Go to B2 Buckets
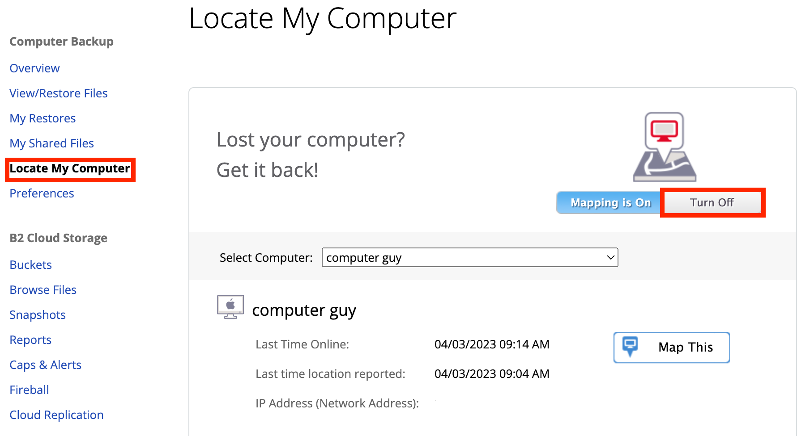This screenshot has width=797, height=436. tap(31, 265)
